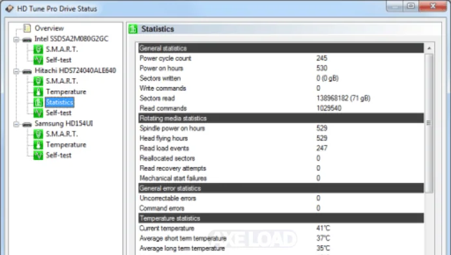This screenshot has width=451, height=255.
Task: Click the Intel SSD S.M.A.R.T. shield icon
Action: 38,49
